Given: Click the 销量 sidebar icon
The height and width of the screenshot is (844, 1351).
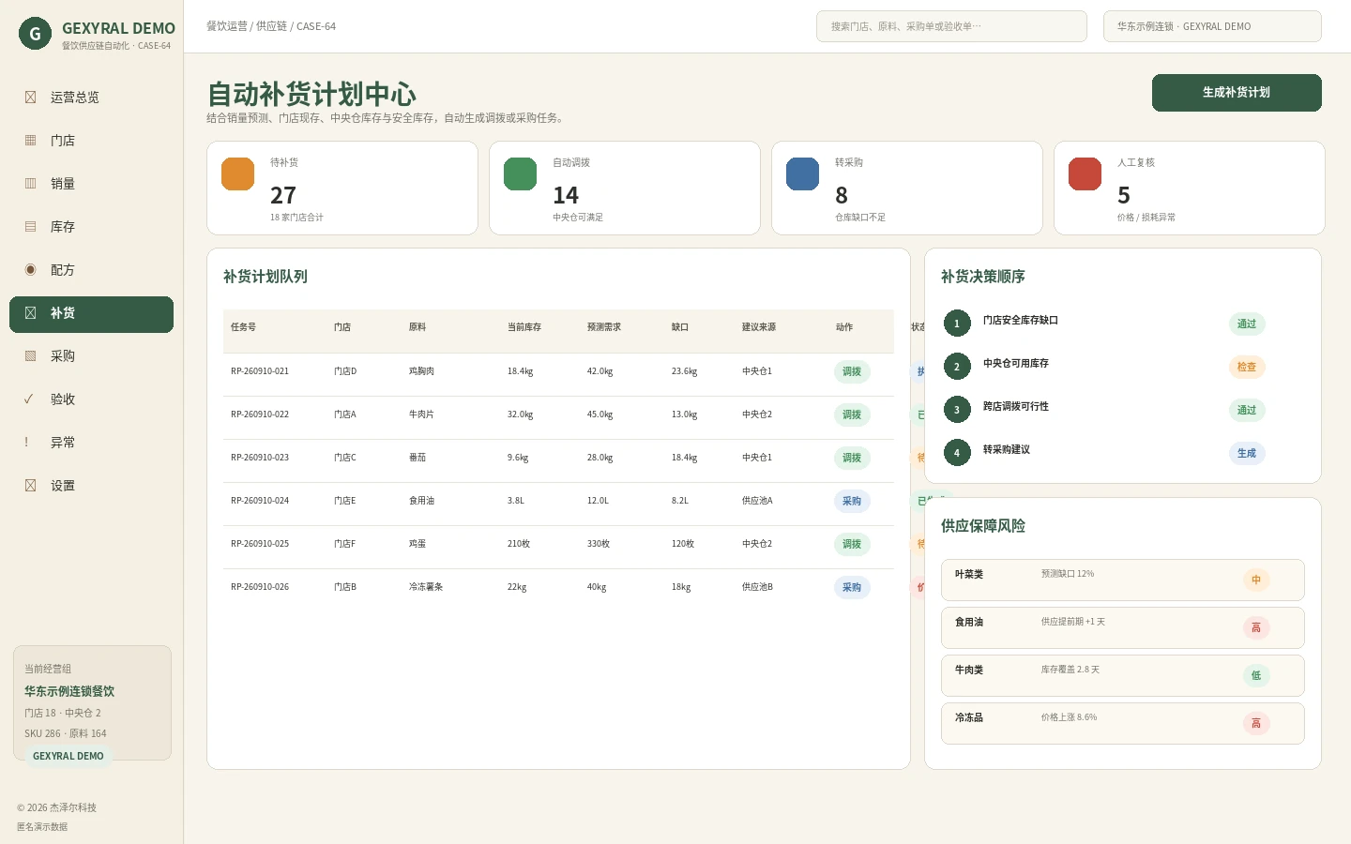Looking at the screenshot, I should coord(30,184).
